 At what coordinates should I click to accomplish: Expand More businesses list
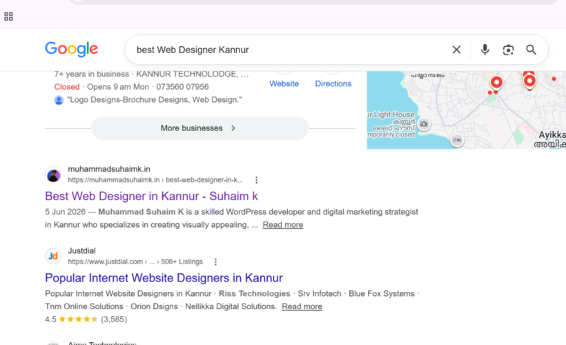click(200, 128)
